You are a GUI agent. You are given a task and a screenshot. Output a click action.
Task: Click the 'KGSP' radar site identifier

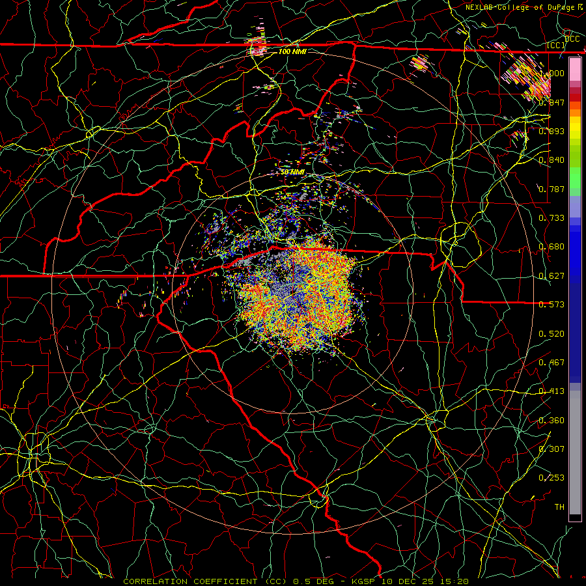[x=363, y=581]
